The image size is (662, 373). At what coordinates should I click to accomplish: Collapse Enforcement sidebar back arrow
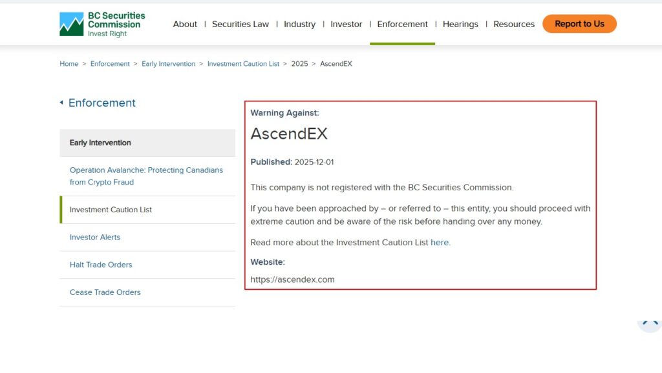[61, 103]
